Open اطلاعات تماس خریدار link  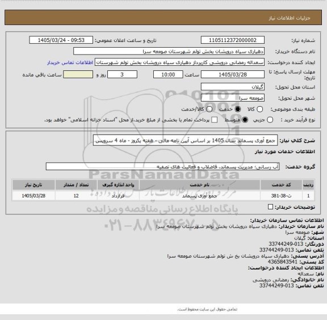coord(70,62)
